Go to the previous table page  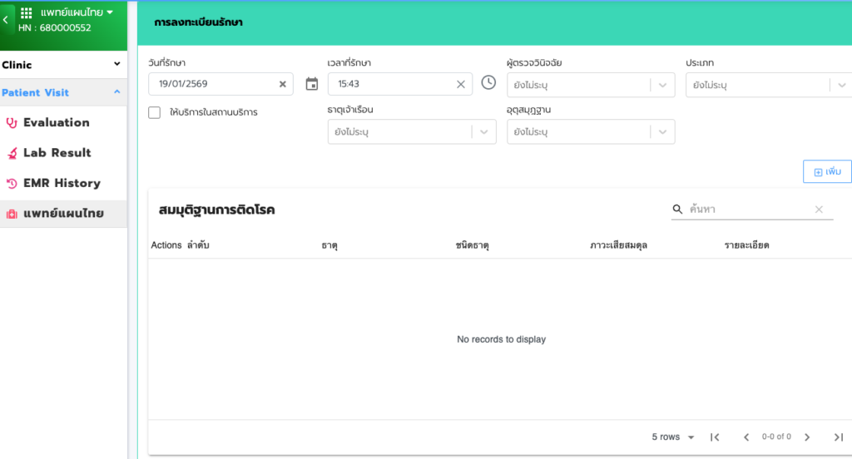pos(746,437)
